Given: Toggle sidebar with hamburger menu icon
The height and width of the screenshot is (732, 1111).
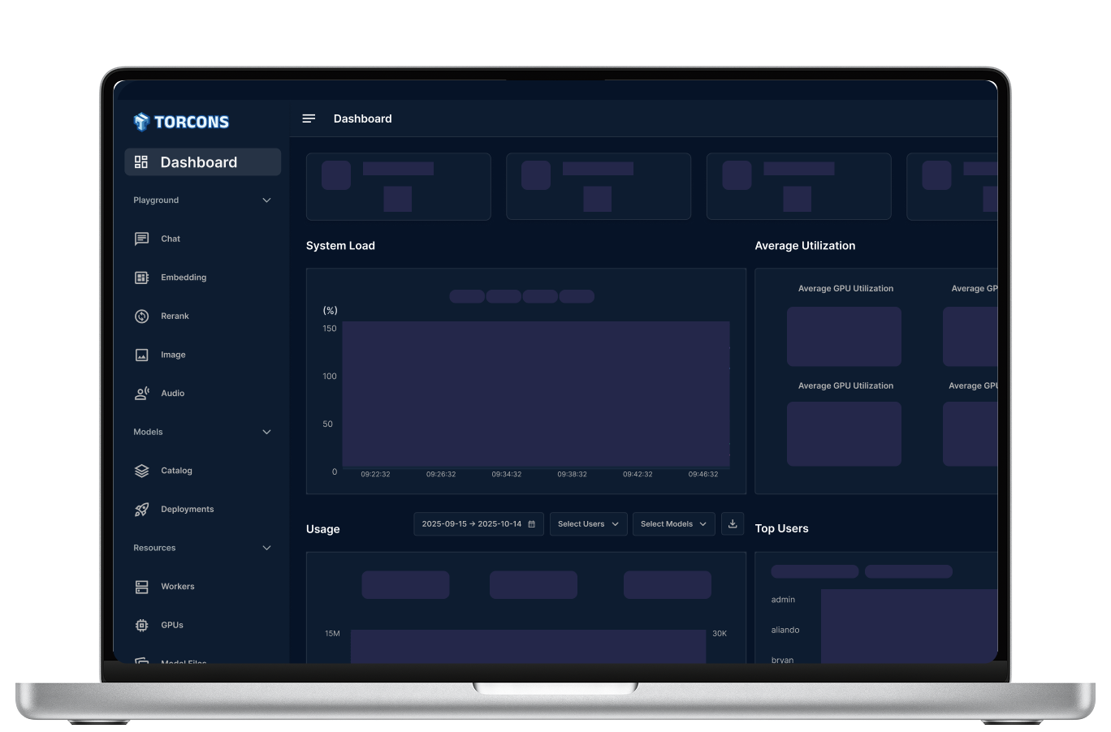Looking at the screenshot, I should click(309, 118).
